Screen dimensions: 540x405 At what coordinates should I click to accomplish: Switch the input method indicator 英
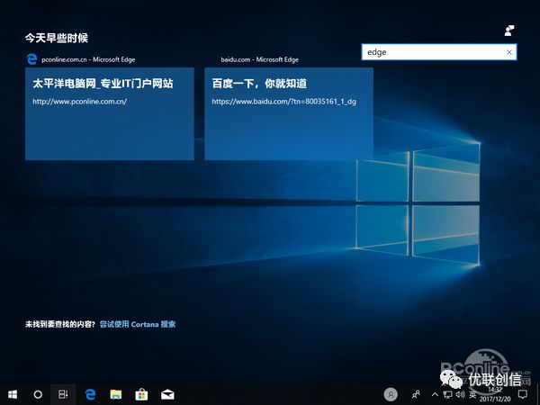472,395
